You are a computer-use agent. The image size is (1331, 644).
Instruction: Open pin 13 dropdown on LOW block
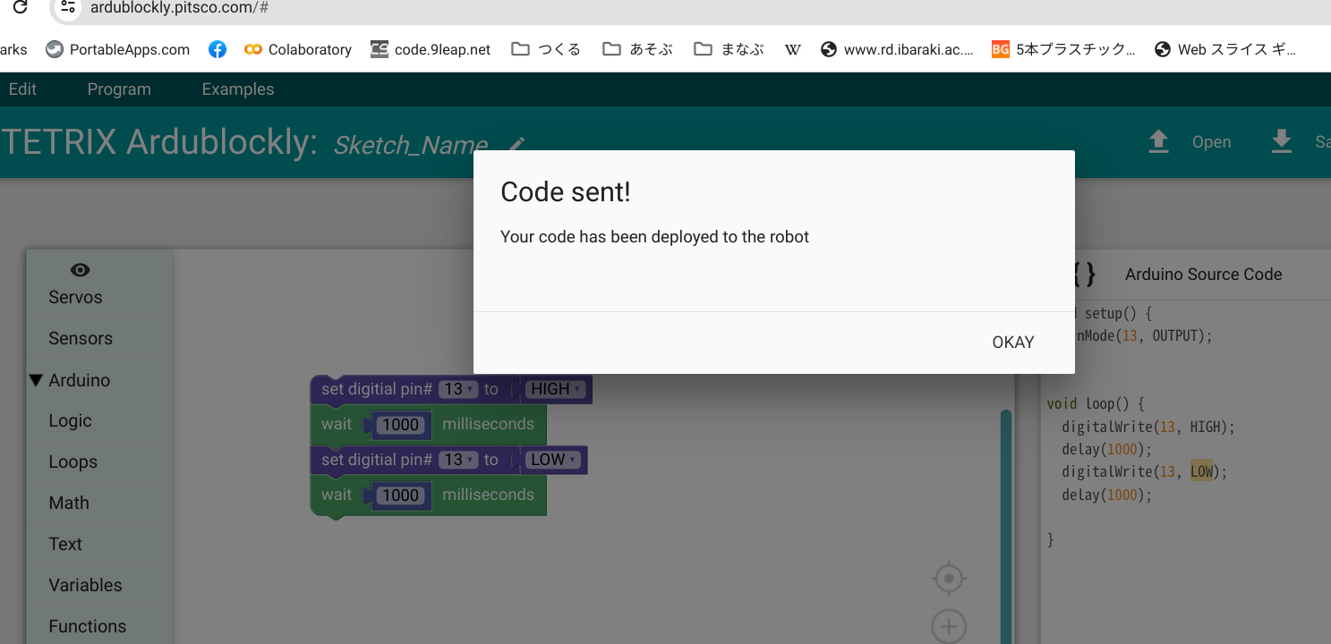[459, 460]
